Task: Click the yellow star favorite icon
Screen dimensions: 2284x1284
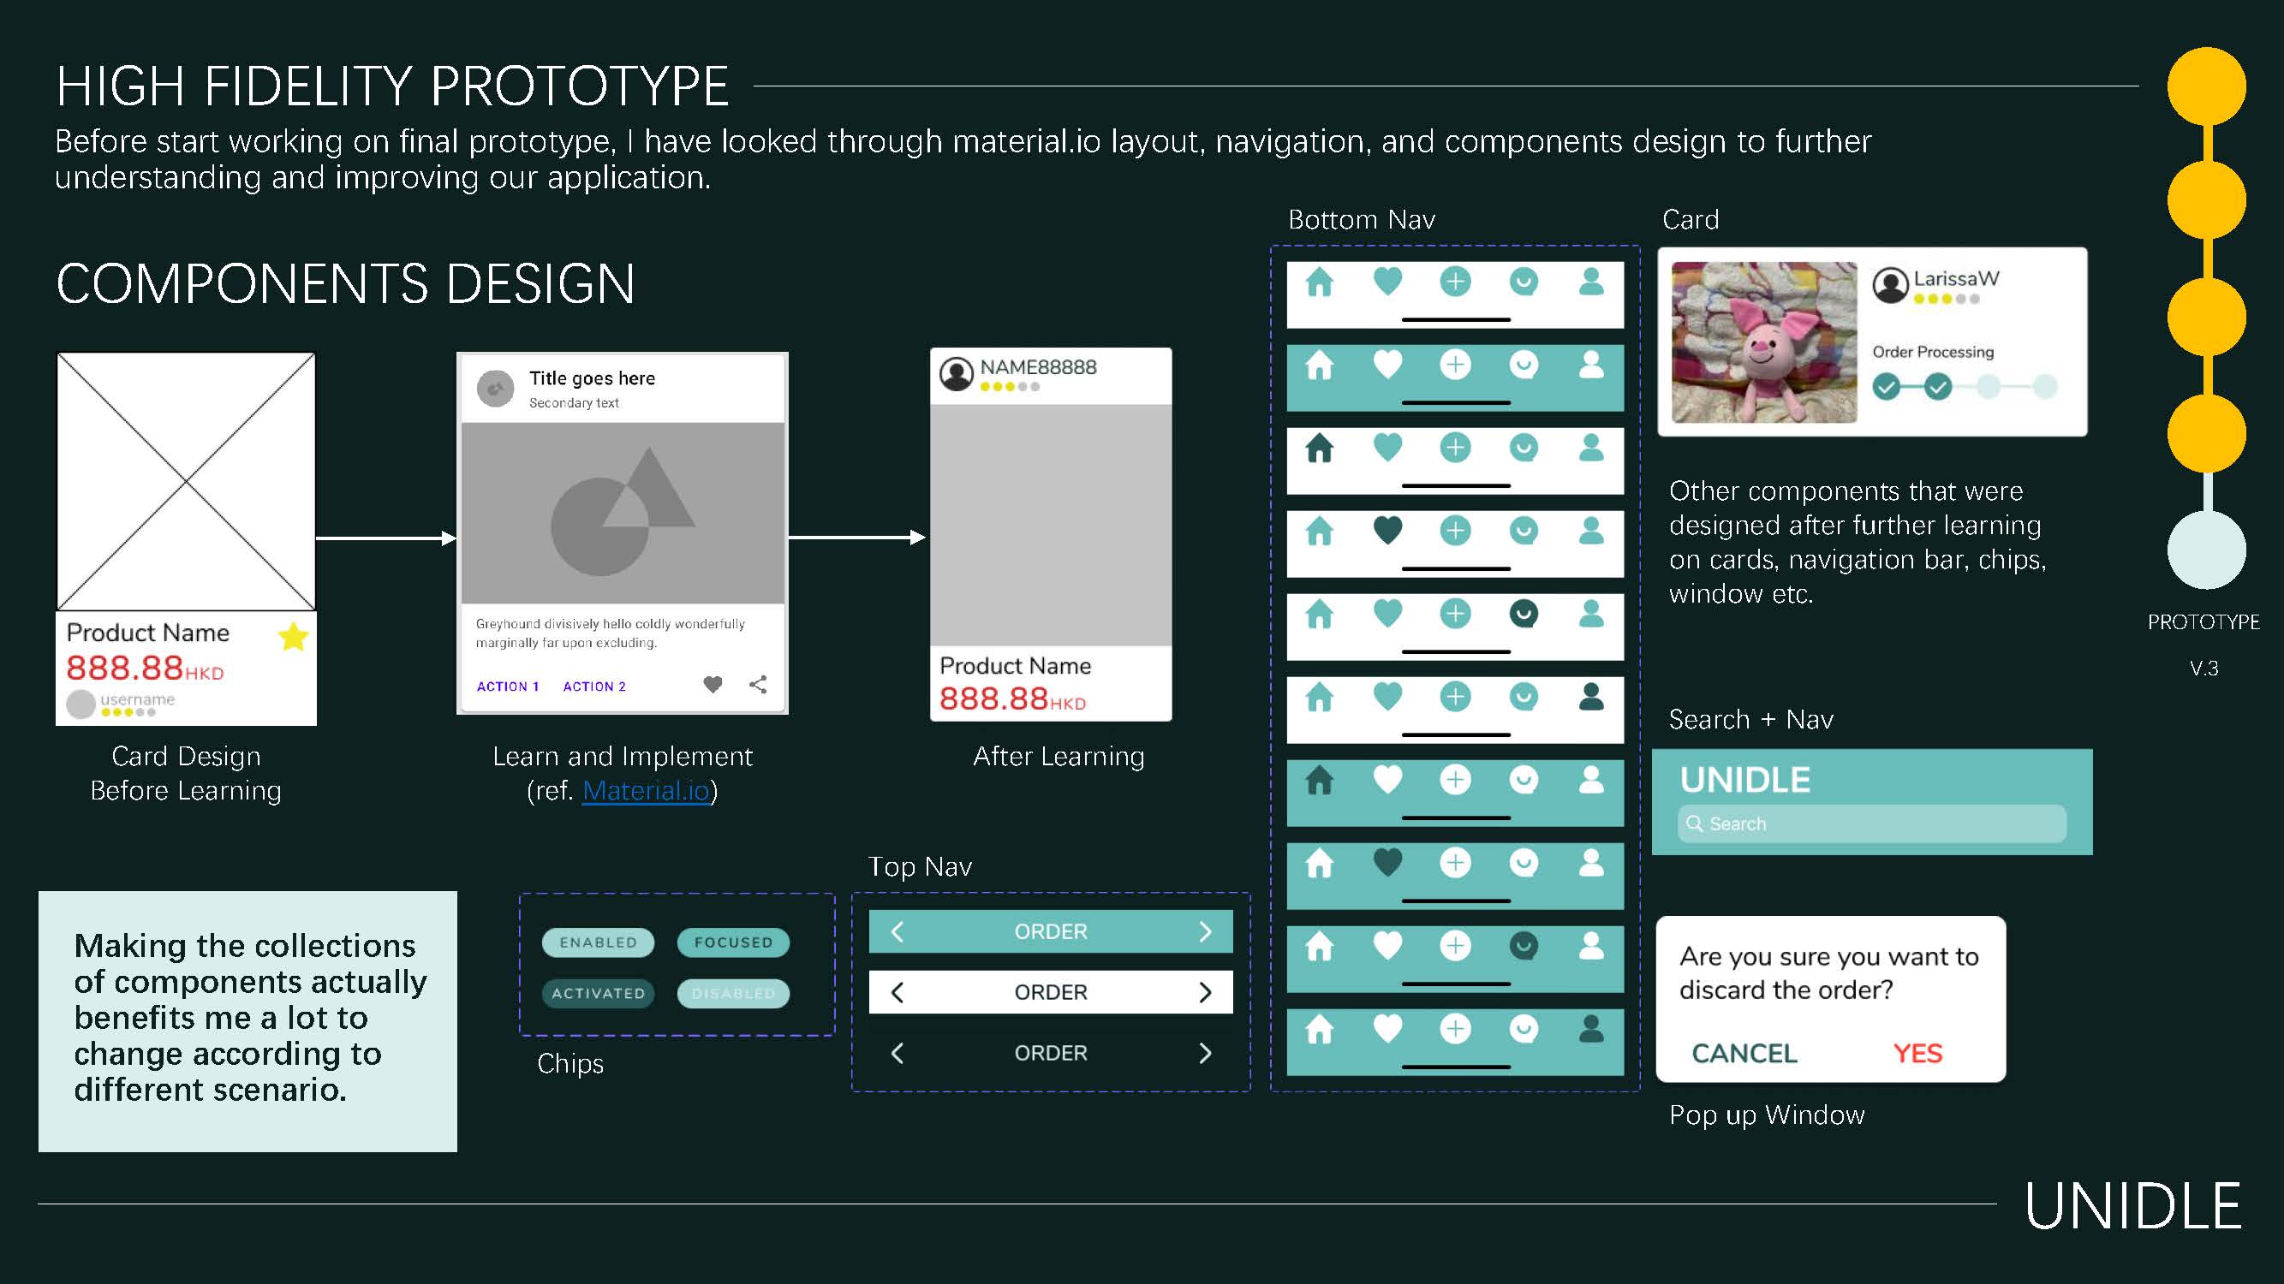Action: tap(293, 636)
